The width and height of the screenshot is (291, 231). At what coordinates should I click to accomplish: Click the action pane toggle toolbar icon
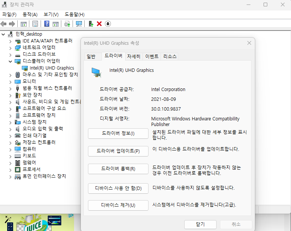pyautogui.click(x=56, y=24)
